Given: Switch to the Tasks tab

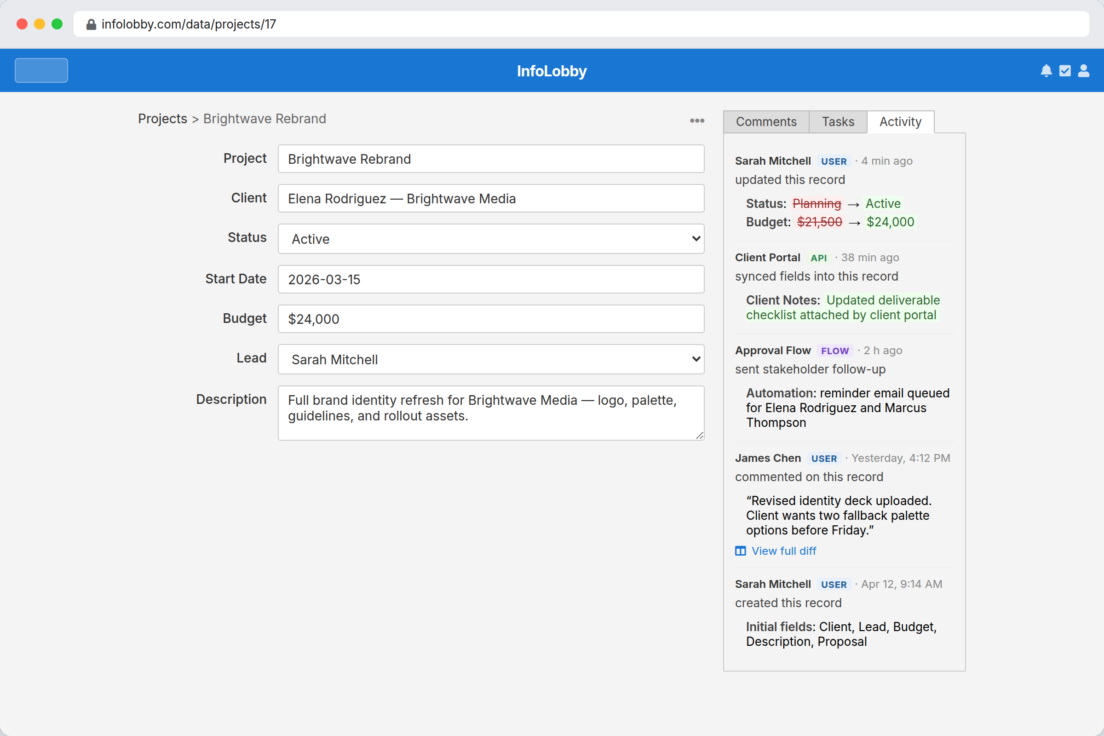Looking at the screenshot, I should click(837, 121).
